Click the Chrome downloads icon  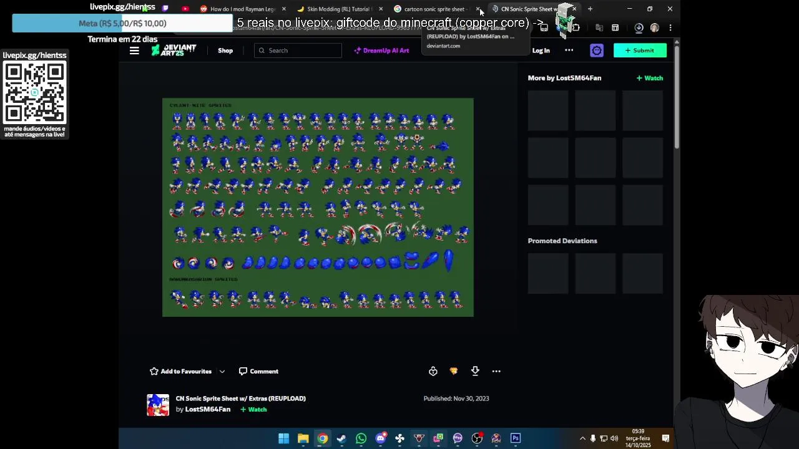coord(639,27)
